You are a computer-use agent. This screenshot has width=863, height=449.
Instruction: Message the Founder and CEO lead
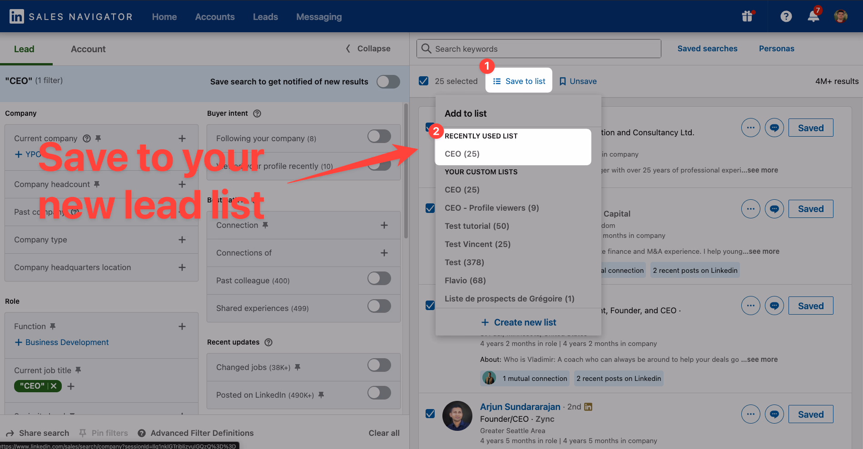[774, 306]
